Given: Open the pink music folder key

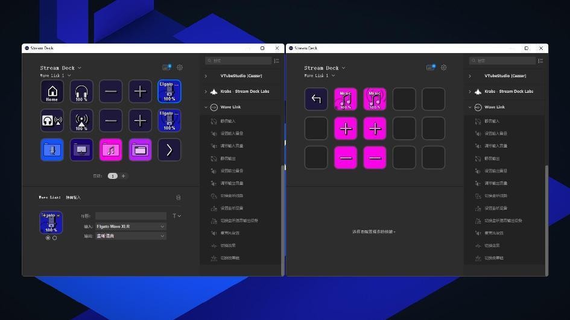Looking at the screenshot, I should click(111, 149).
